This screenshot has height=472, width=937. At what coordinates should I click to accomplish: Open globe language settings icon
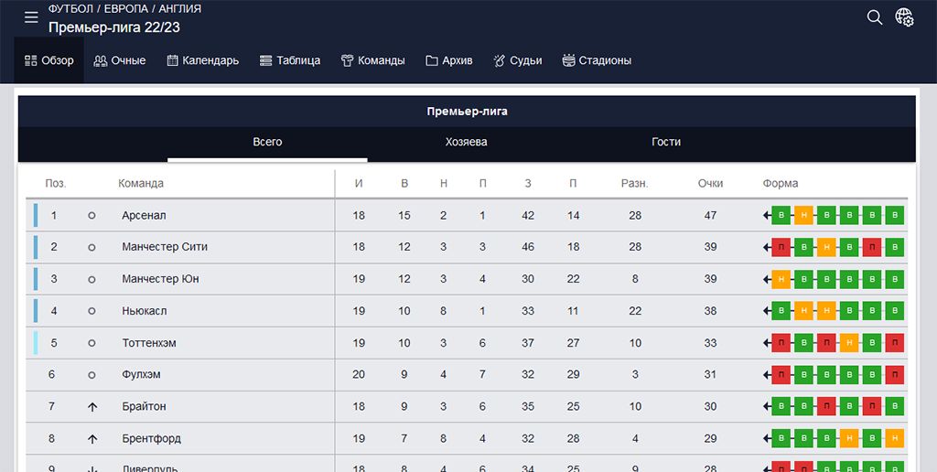(x=904, y=17)
